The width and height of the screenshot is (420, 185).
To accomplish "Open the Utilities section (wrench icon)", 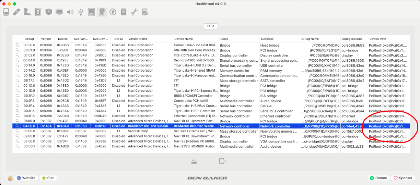I will (134, 12).
